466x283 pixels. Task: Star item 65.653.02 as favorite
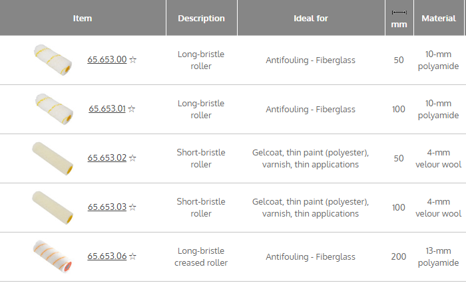pos(132,158)
